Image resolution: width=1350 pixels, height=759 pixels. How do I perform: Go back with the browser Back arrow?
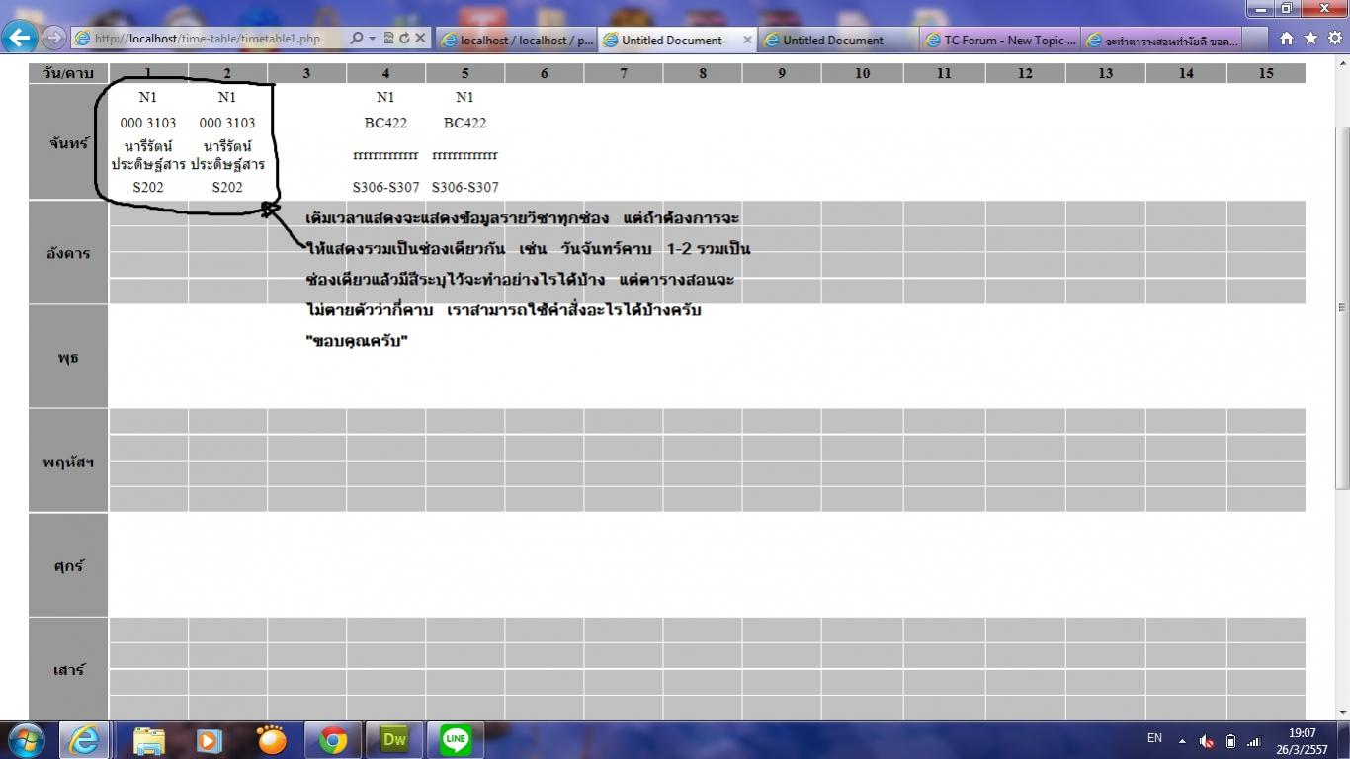tap(20, 38)
